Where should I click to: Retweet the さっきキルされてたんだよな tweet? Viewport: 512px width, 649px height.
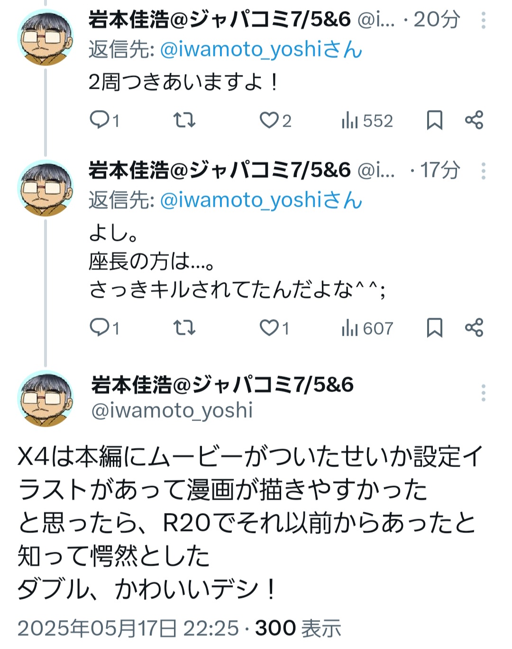point(184,328)
